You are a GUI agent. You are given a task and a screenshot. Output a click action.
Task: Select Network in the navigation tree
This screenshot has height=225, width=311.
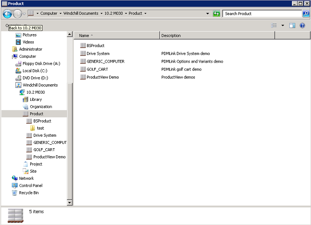point(26,178)
